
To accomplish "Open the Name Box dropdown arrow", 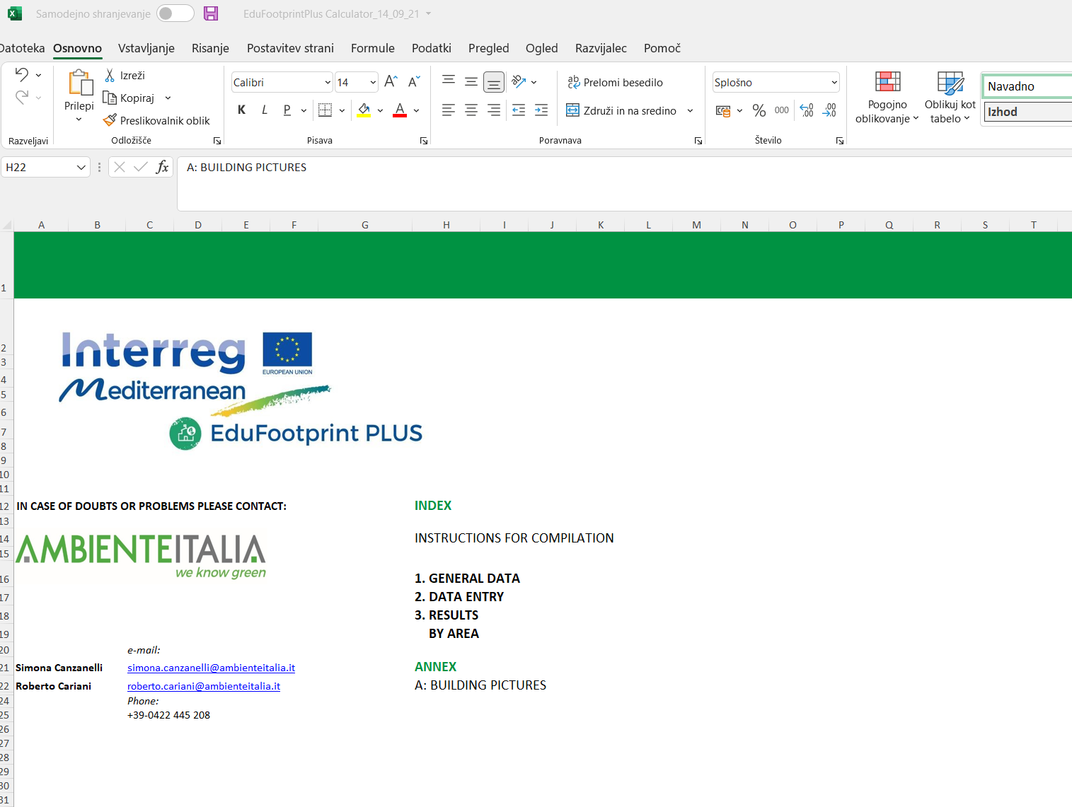I will [x=81, y=168].
